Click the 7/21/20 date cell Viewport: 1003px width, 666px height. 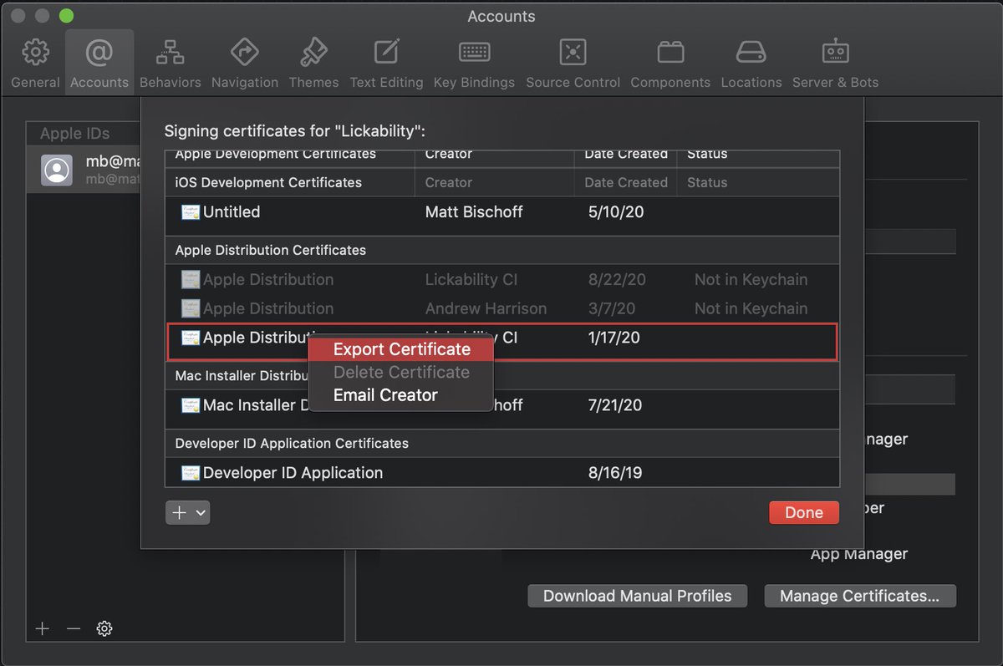(x=615, y=405)
